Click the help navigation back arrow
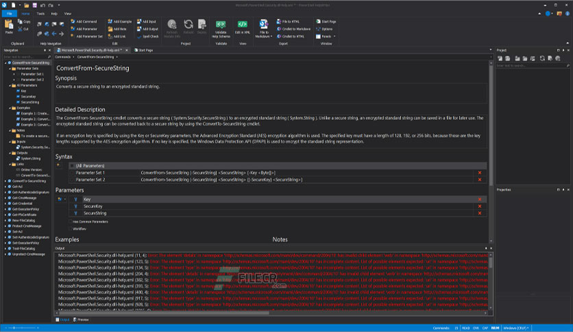The image size is (573, 332). coord(54,34)
